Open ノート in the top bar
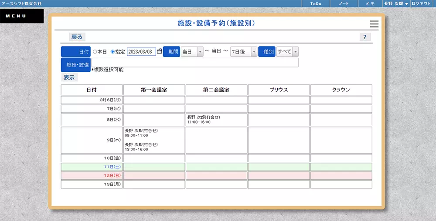Screen dimensions: 436x221 [x=344, y=3]
